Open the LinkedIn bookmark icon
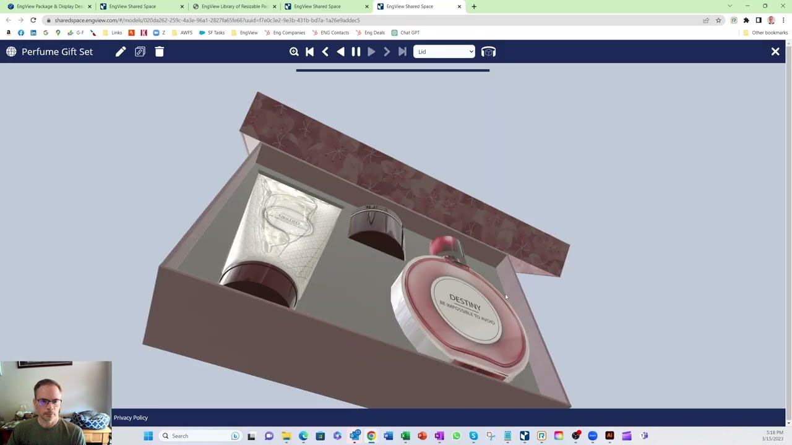Screen dimensions: 792x445 pyautogui.click(x=33, y=33)
